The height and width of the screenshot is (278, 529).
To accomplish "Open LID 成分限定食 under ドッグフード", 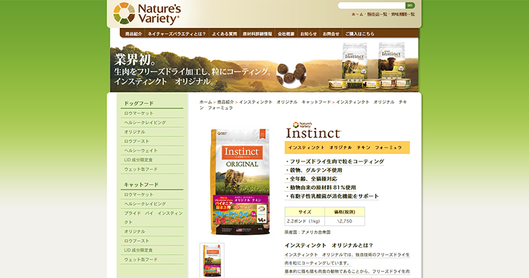I will point(138,160).
